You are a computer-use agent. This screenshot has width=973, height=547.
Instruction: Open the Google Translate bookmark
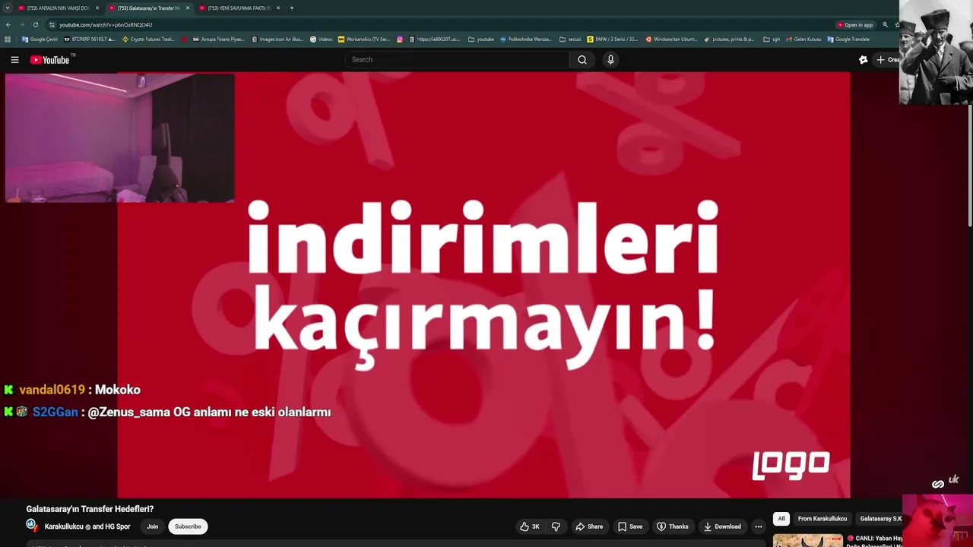[848, 39]
